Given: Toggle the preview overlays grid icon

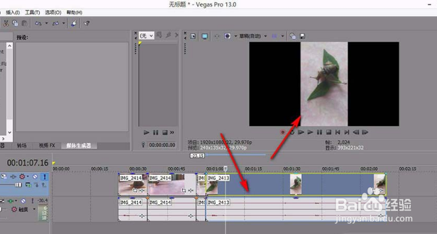Looking at the screenshot, I should tap(274, 36).
